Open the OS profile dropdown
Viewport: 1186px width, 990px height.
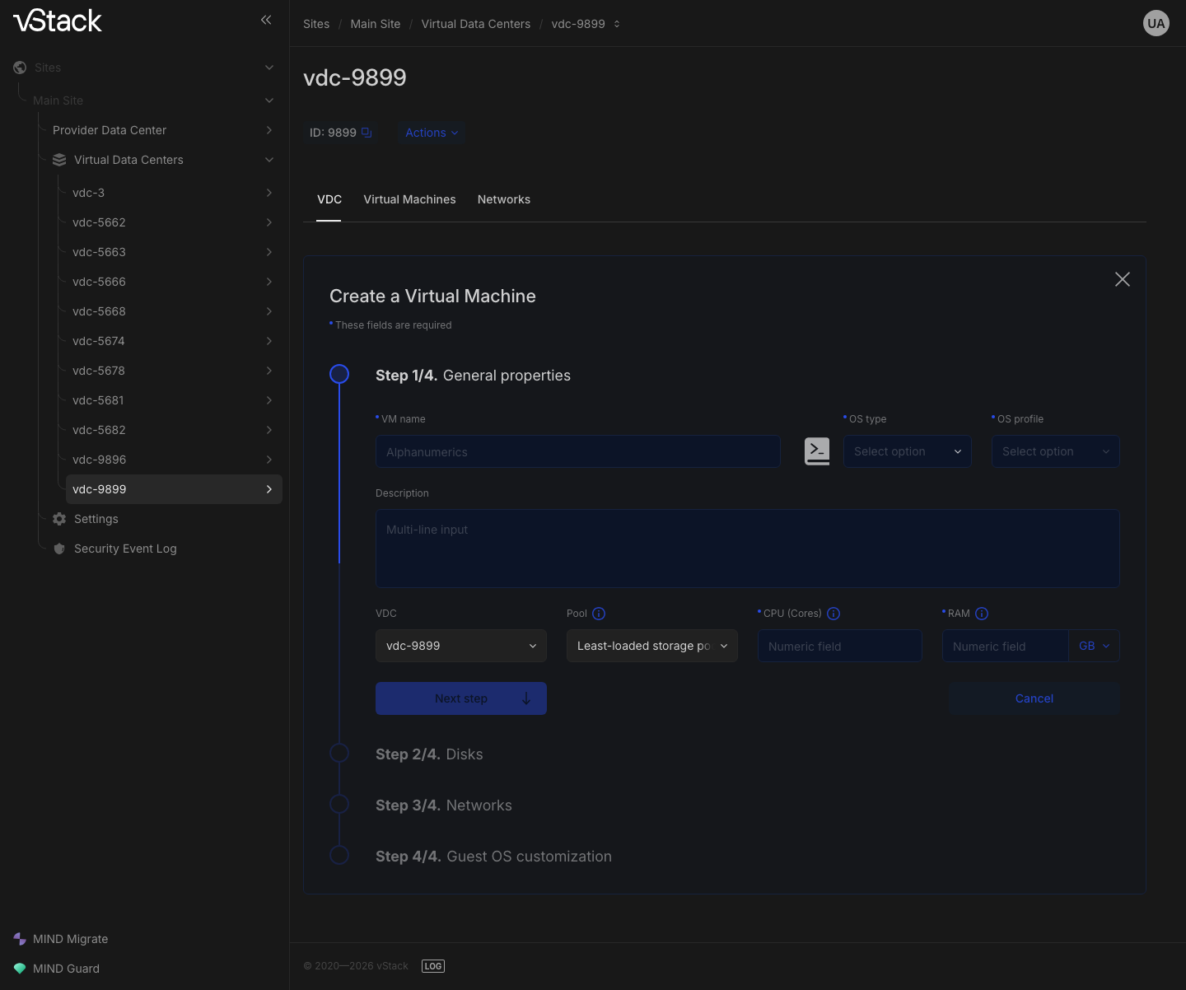[1056, 451]
